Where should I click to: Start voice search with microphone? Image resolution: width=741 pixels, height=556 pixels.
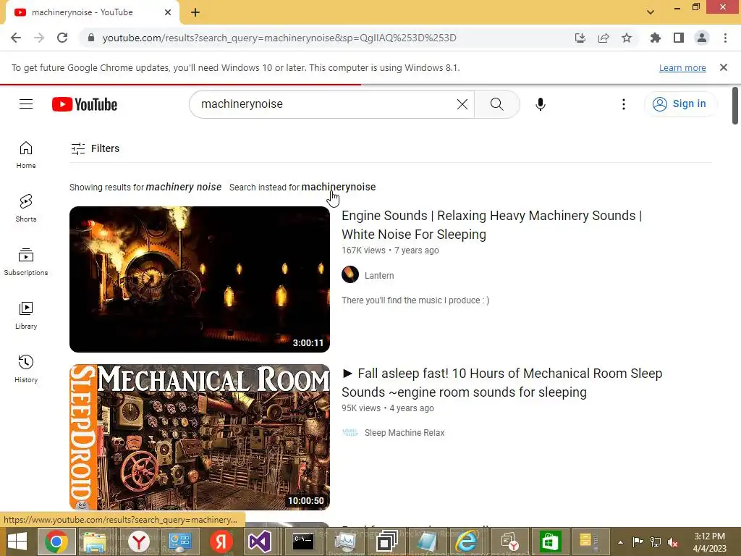coord(540,104)
